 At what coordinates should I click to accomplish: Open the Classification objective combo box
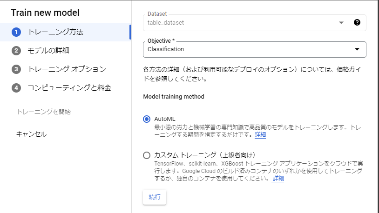coord(247,49)
